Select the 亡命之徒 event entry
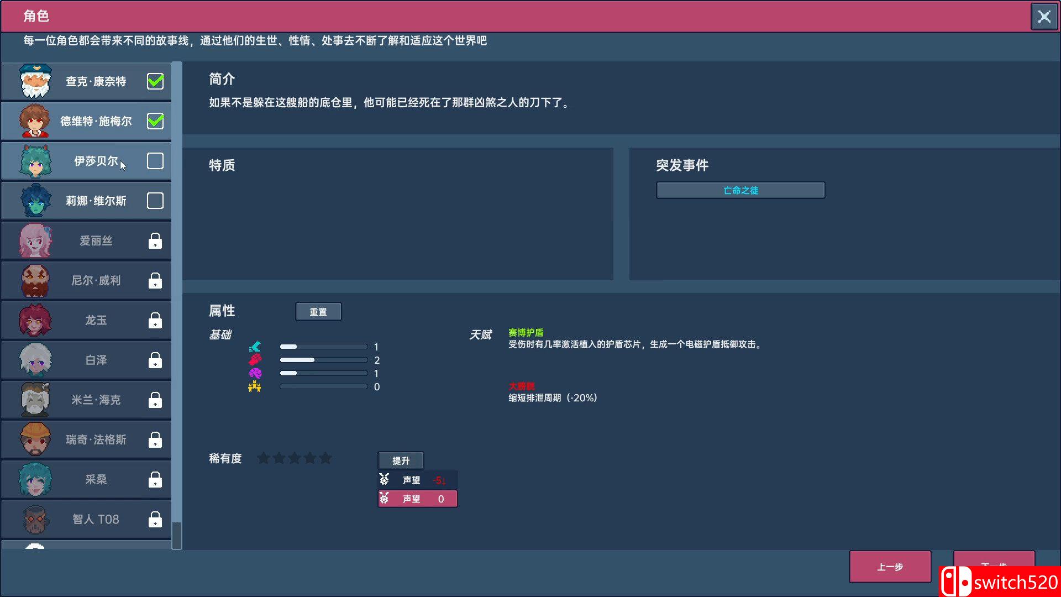 pos(740,190)
